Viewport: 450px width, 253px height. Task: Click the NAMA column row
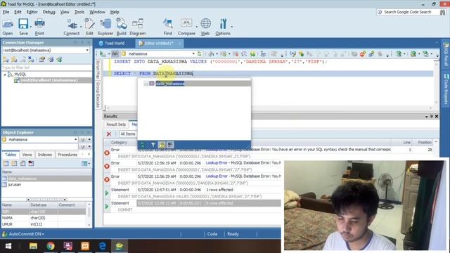click(x=44, y=218)
